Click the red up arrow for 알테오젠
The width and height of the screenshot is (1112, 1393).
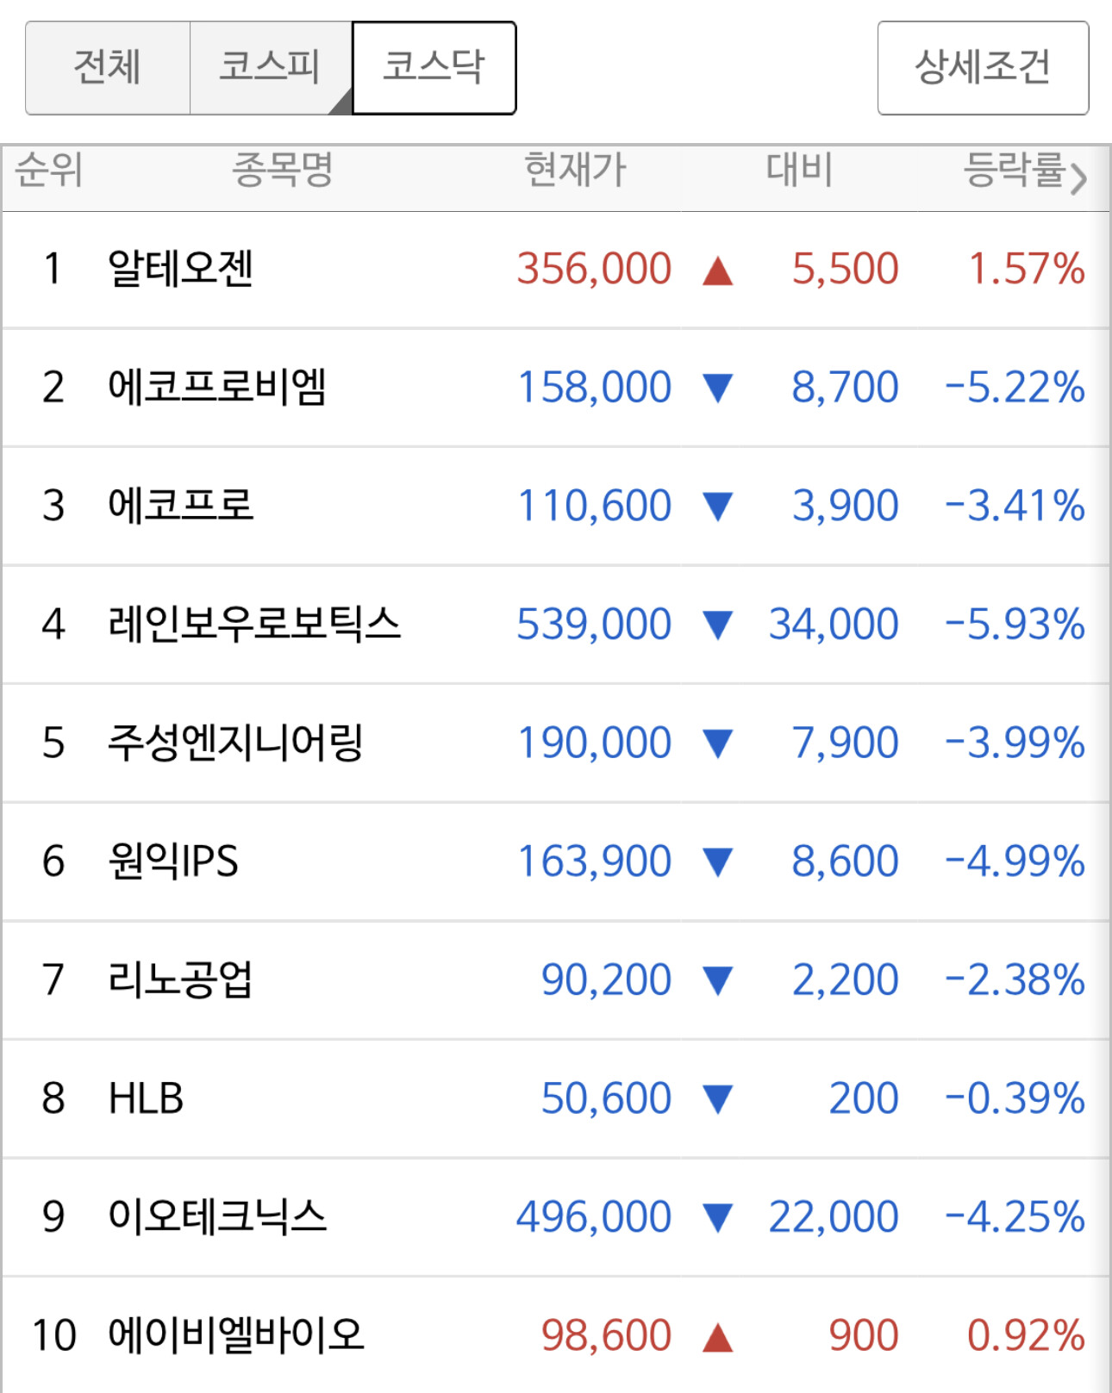pos(717,271)
